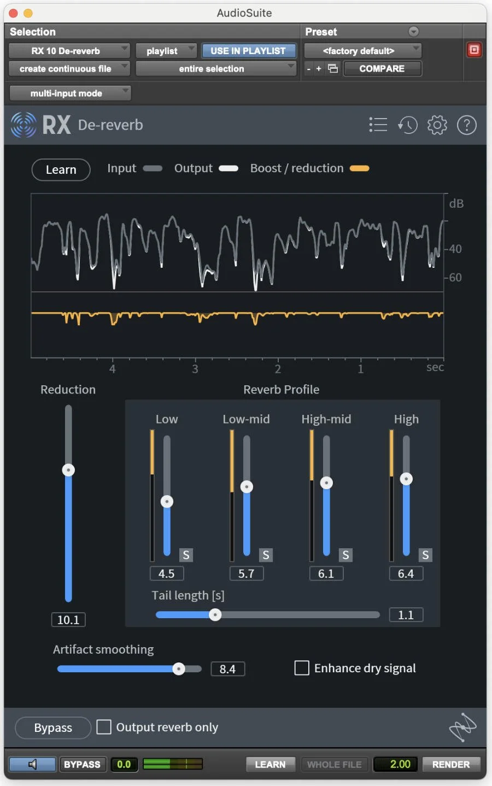
Task: Solo the High band
Action: click(x=425, y=555)
